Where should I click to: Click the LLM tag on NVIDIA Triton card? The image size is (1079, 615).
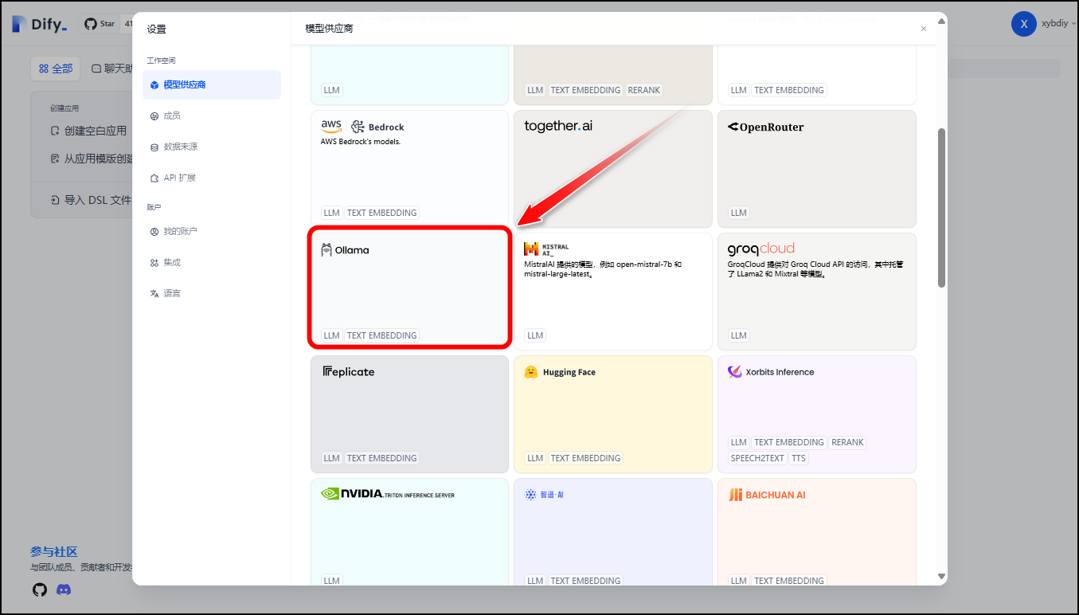point(331,581)
